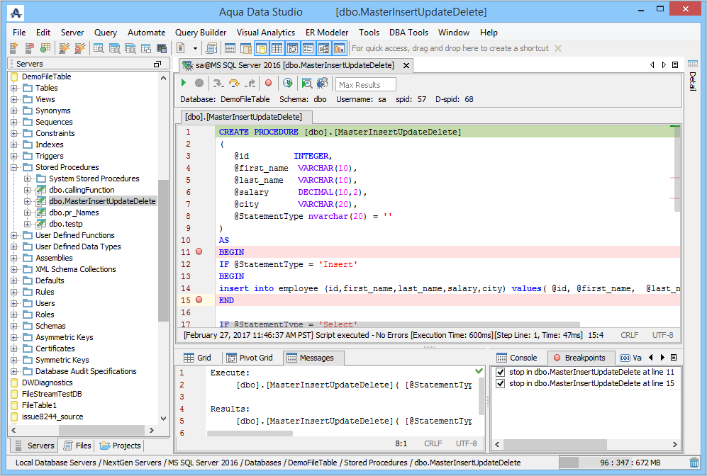
Task: Select dbo.pr_Names stored procedure
Action: pyautogui.click(x=74, y=212)
